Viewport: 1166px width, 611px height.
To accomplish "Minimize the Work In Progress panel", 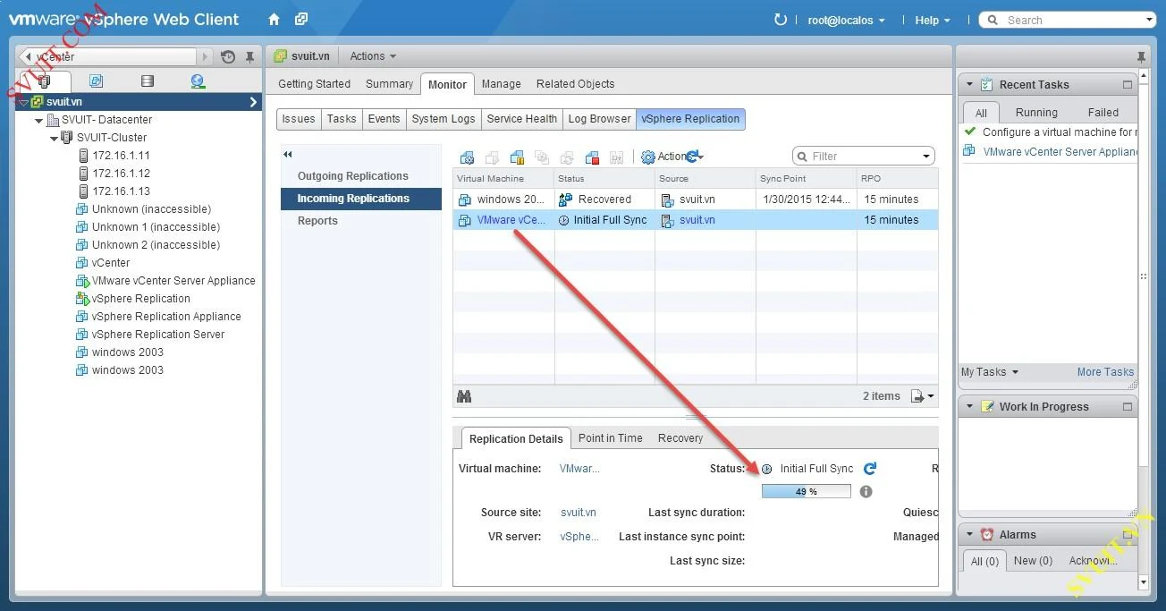I will coord(1128,407).
